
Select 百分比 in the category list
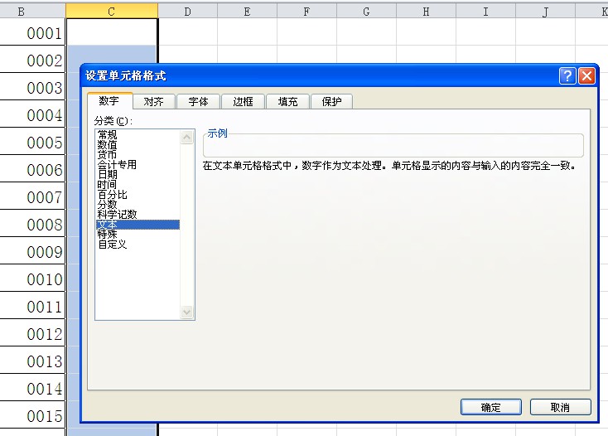pyautogui.click(x=138, y=194)
